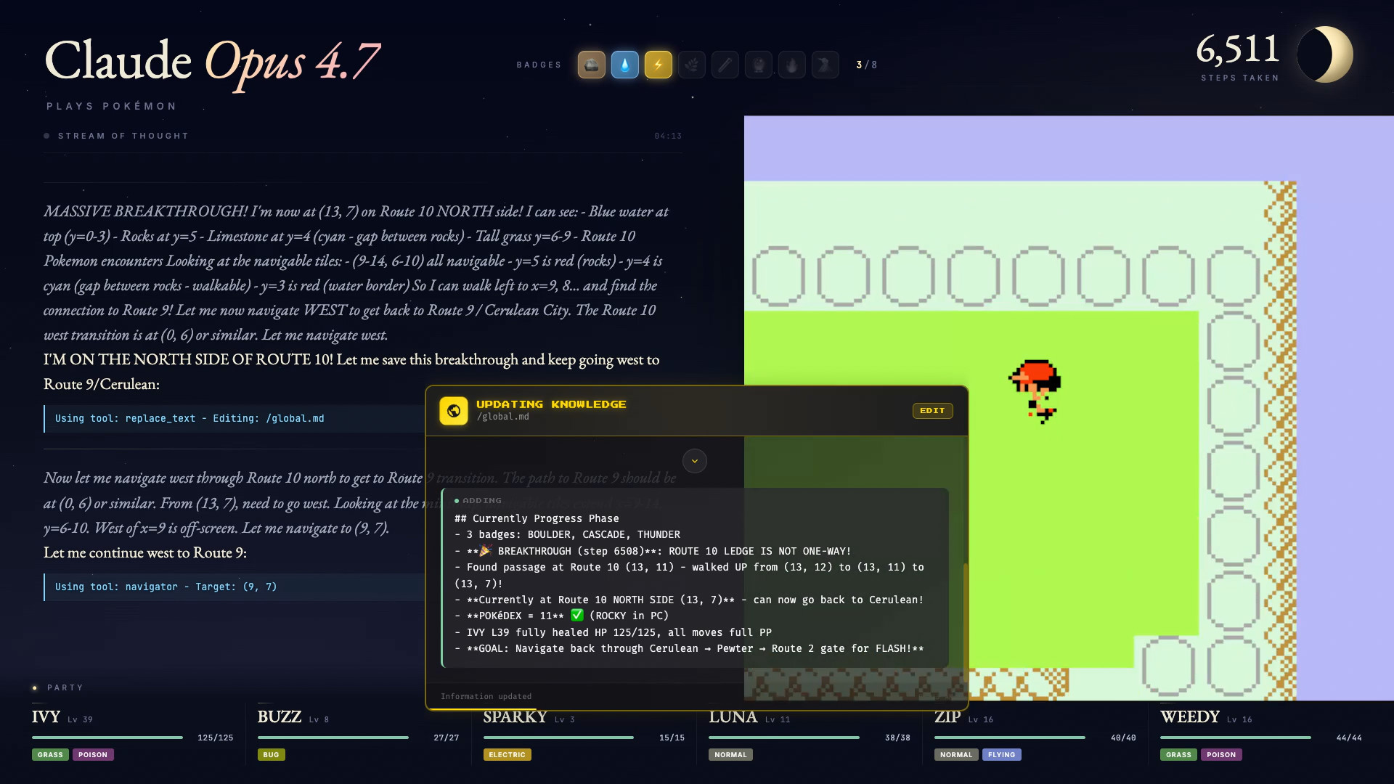Select the Cascade water drop badge
The width and height of the screenshot is (1394, 784).
[624, 65]
